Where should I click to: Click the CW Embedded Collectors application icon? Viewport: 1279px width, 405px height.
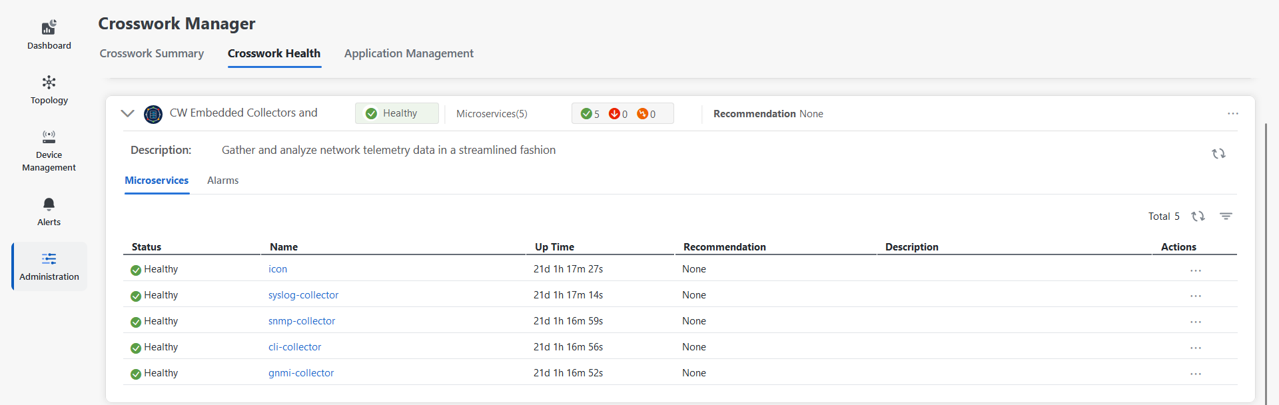(x=153, y=115)
